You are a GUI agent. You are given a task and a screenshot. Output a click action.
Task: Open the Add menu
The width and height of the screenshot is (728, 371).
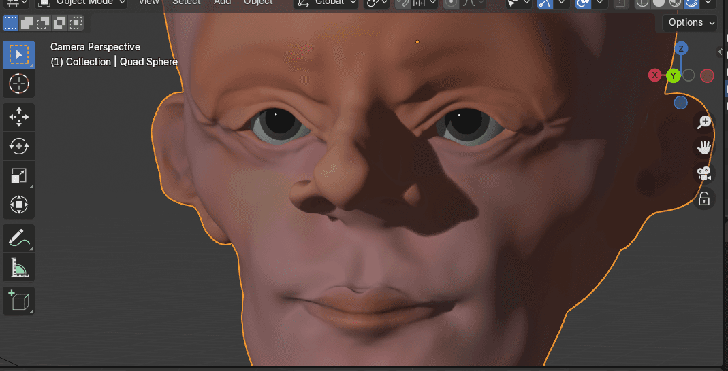(x=222, y=3)
